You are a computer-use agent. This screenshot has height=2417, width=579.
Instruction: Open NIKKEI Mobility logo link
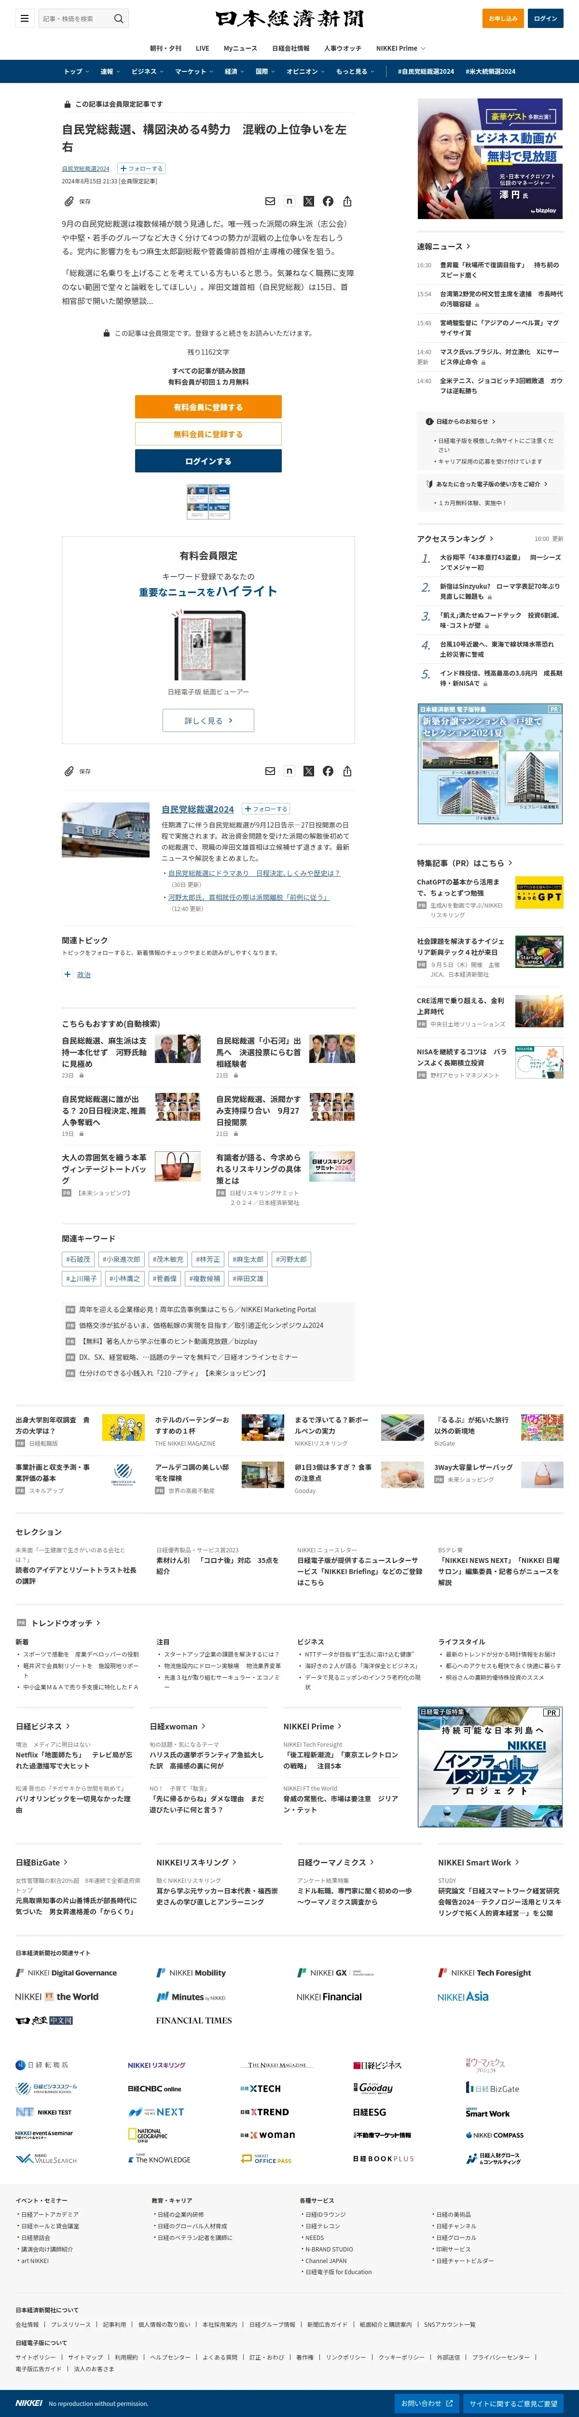click(192, 1972)
